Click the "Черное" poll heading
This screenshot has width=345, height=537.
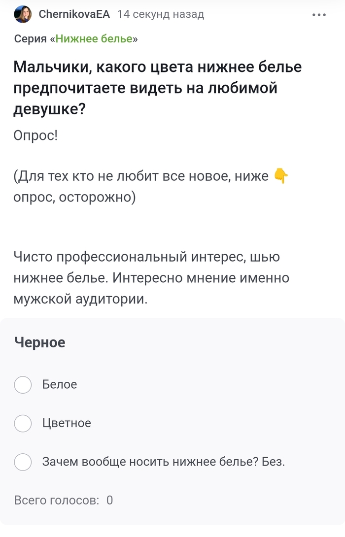point(39,343)
